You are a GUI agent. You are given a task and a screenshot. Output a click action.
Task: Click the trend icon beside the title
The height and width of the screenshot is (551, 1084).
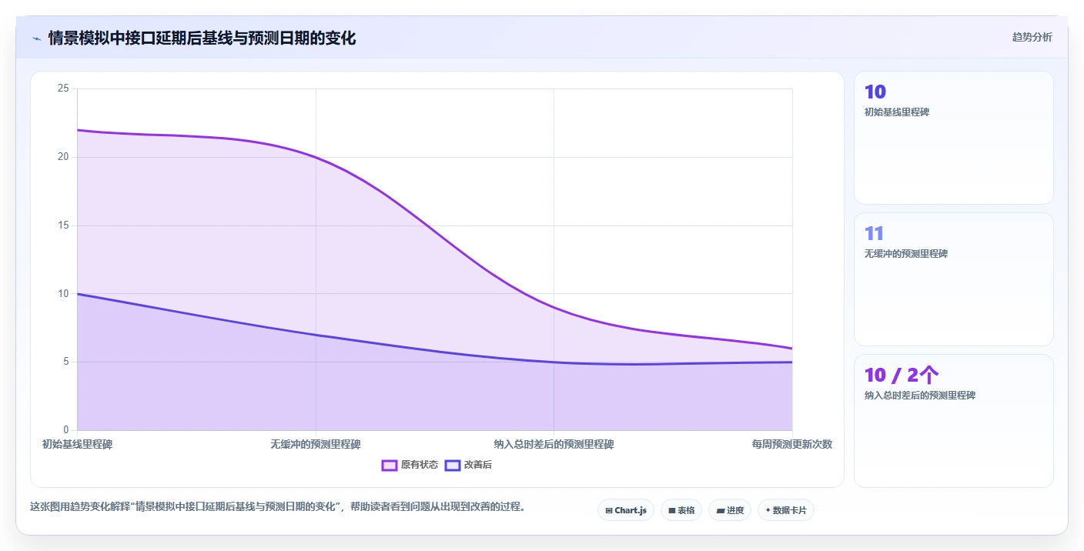[x=36, y=38]
